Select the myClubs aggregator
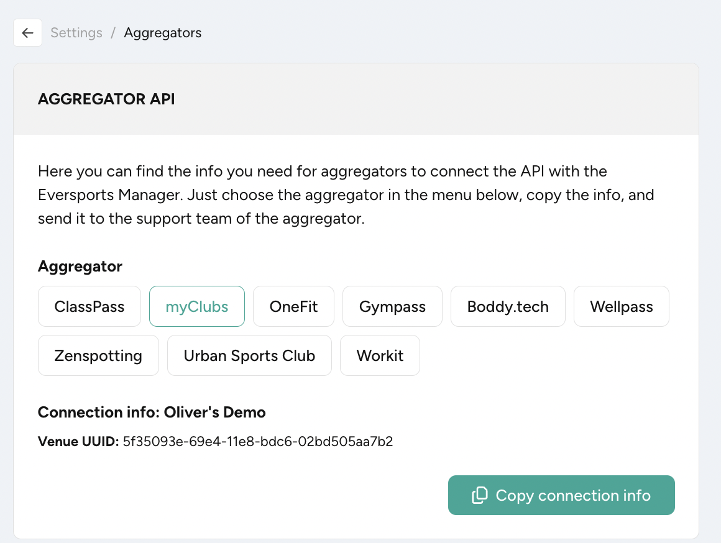This screenshot has height=543, width=721. pyautogui.click(x=197, y=306)
